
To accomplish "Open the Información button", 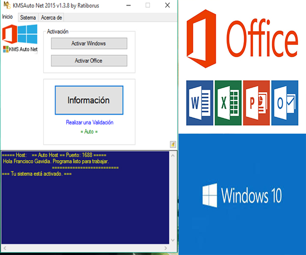I will (x=89, y=100).
